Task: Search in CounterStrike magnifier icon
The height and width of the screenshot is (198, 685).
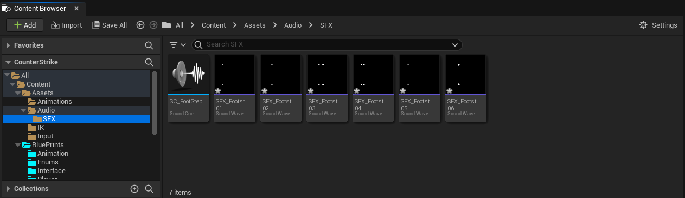Action: pos(149,62)
